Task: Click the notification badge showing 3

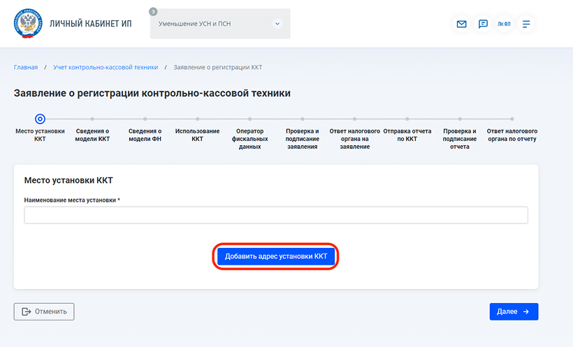Action: (153, 12)
